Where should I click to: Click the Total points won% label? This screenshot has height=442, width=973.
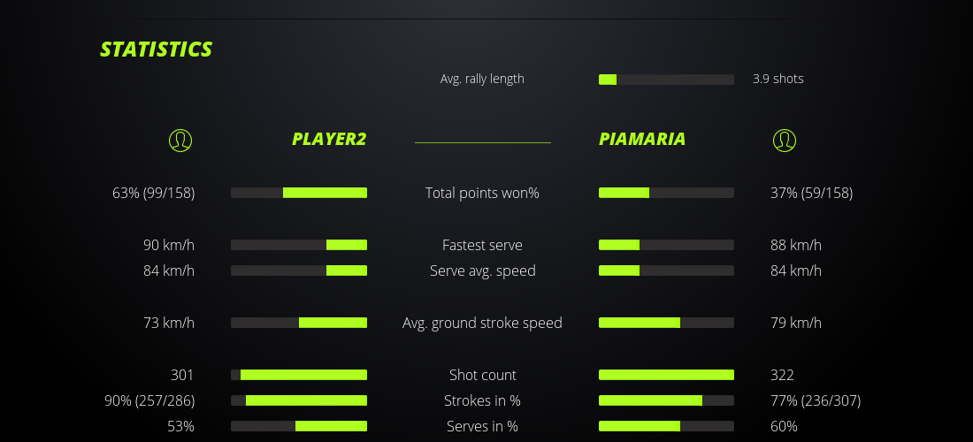482,193
